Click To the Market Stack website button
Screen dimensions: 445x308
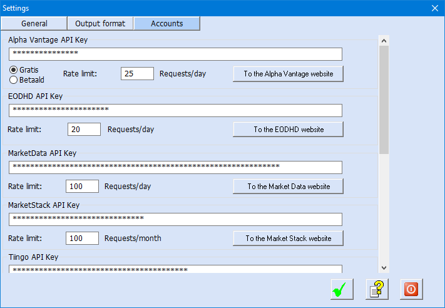[x=288, y=239]
